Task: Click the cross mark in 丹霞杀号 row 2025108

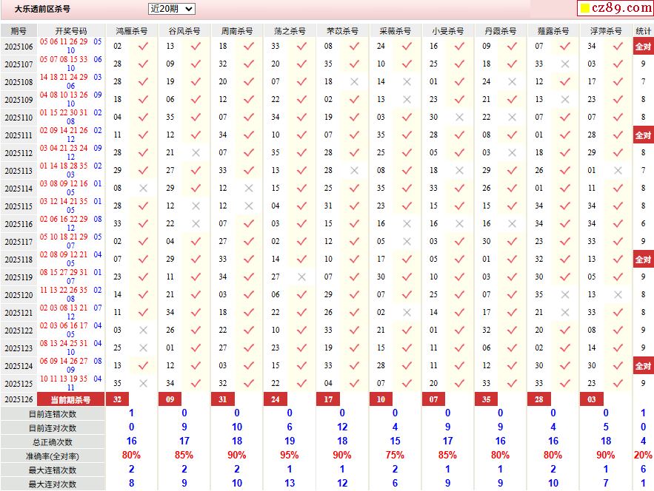Action: click(x=512, y=82)
